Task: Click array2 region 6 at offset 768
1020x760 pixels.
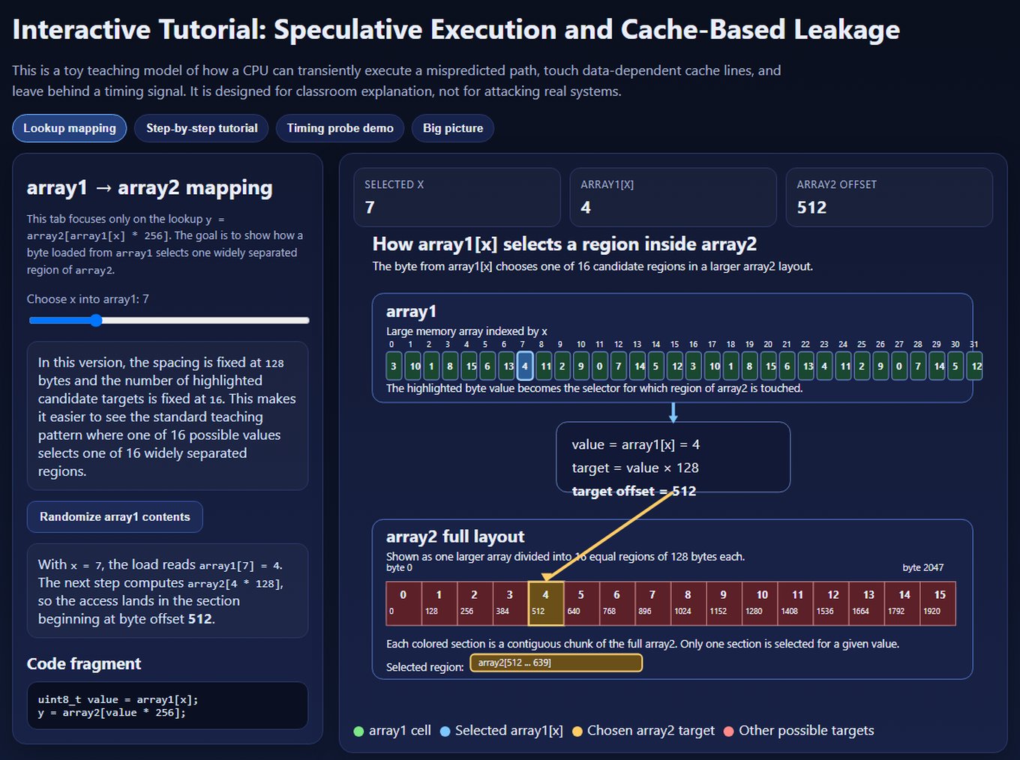Action: (x=617, y=603)
